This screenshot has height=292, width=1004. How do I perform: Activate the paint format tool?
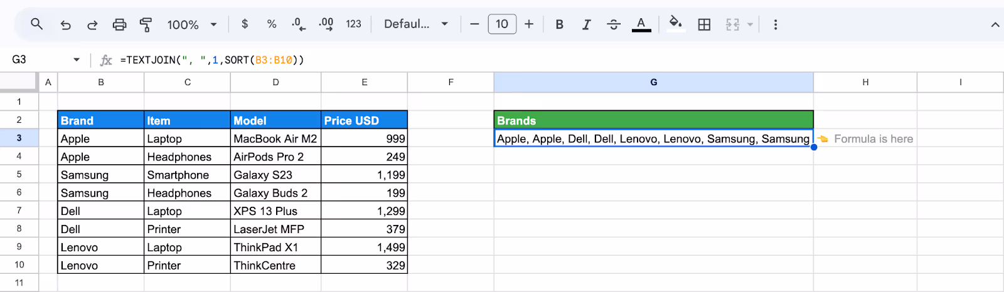[146, 24]
